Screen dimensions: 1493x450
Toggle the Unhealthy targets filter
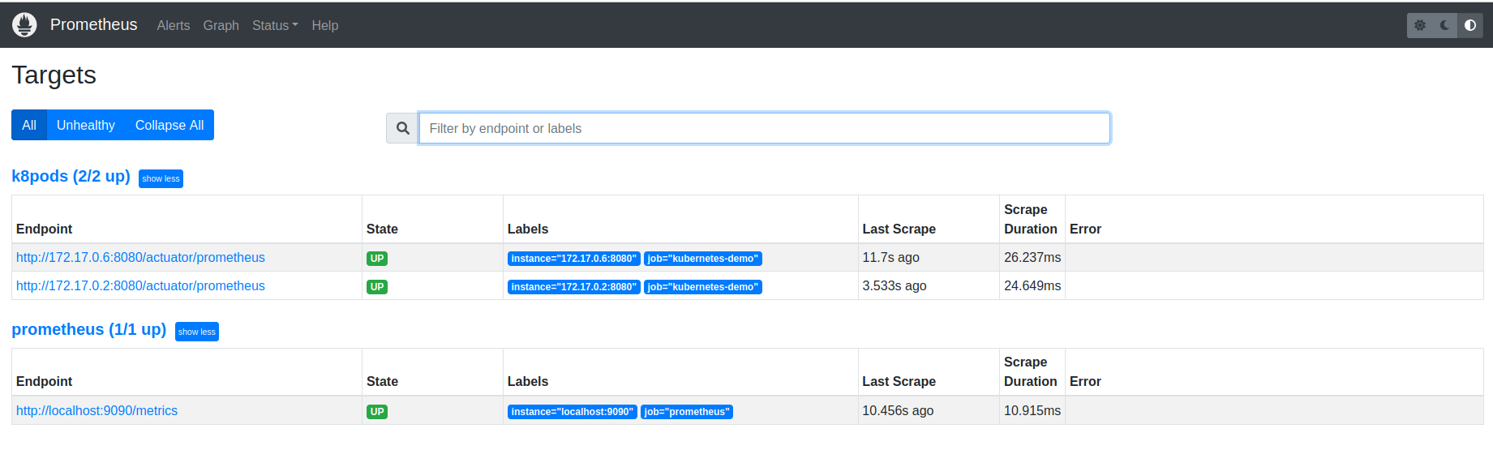[86, 125]
